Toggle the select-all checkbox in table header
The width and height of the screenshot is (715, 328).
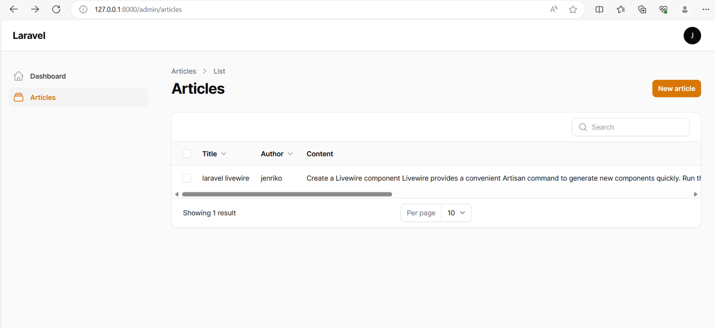click(187, 154)
